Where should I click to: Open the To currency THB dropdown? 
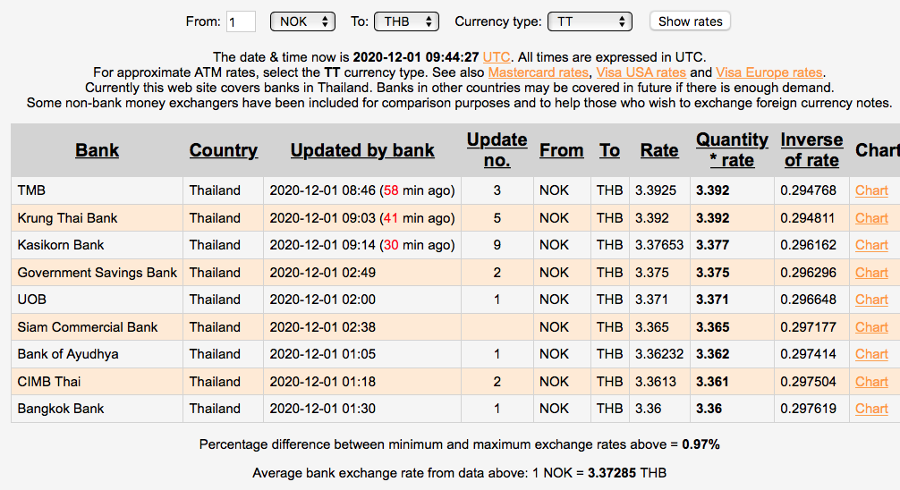click(x=406, y=21)
